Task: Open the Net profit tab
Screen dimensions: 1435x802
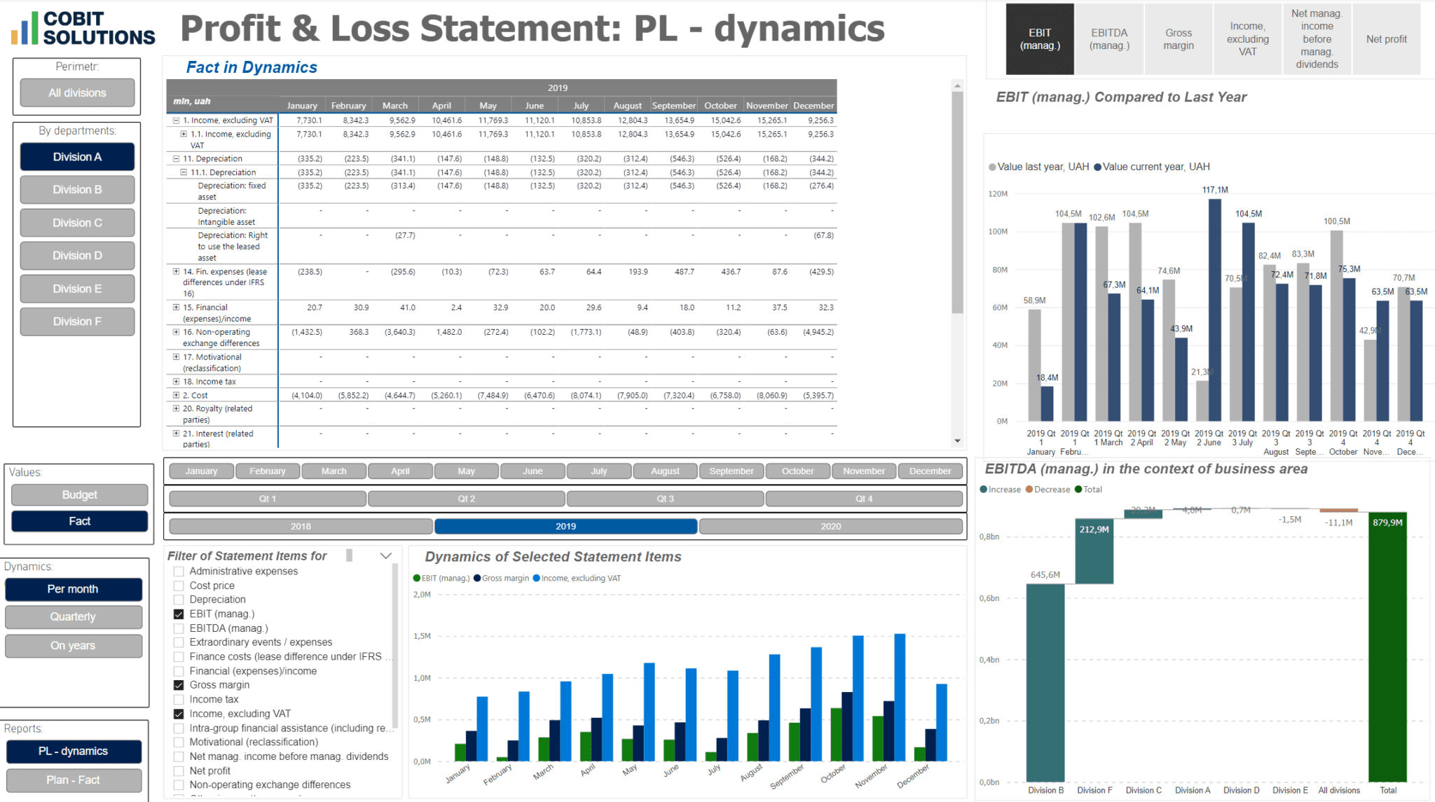Action: 1386,39
